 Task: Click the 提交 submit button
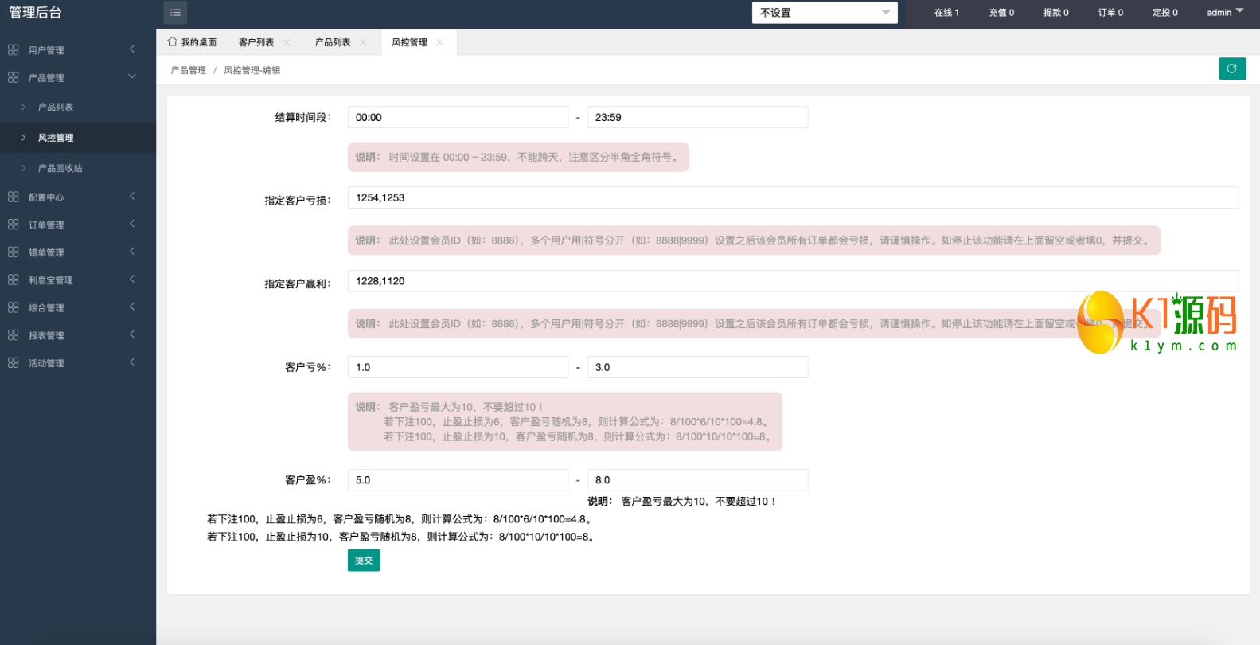point(364,561)
